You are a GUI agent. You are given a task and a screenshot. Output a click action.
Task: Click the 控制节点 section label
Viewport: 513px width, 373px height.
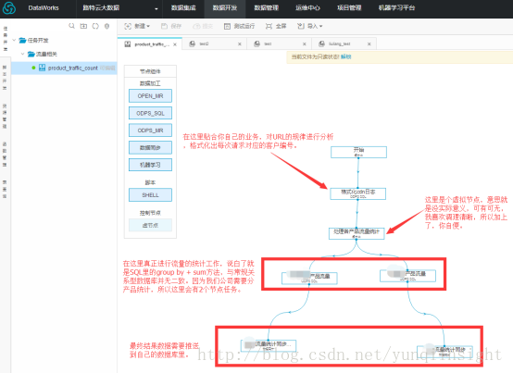150,213
